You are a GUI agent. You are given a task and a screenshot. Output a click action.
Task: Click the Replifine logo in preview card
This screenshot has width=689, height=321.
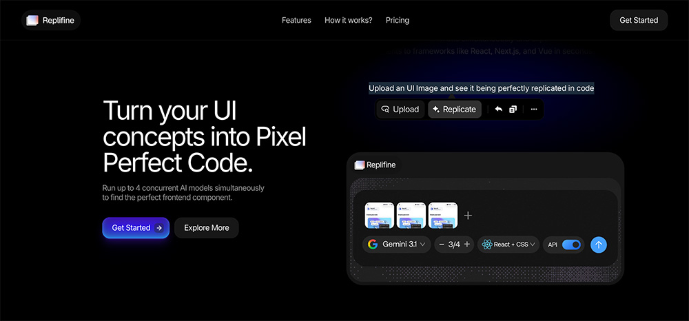[376, 165]
